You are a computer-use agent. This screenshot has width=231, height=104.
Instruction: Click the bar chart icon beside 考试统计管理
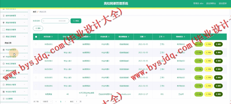[x=4, y=92]
